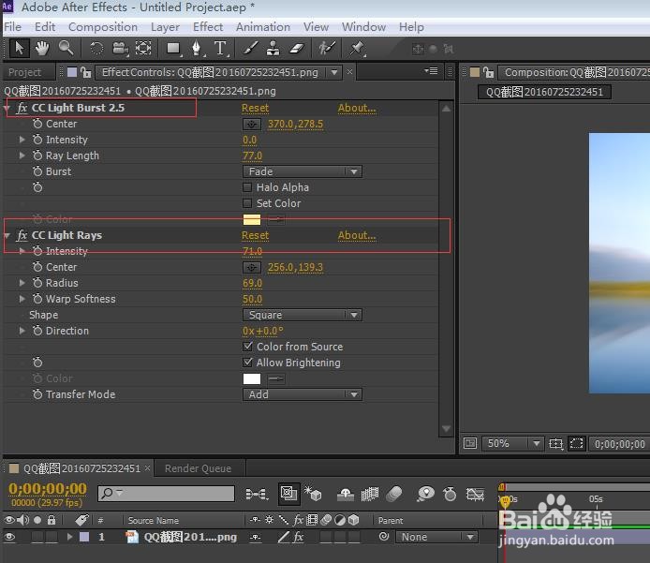Expand Warp Softness property triangle
The image size is (650, 563).
[x=22, y=299]
